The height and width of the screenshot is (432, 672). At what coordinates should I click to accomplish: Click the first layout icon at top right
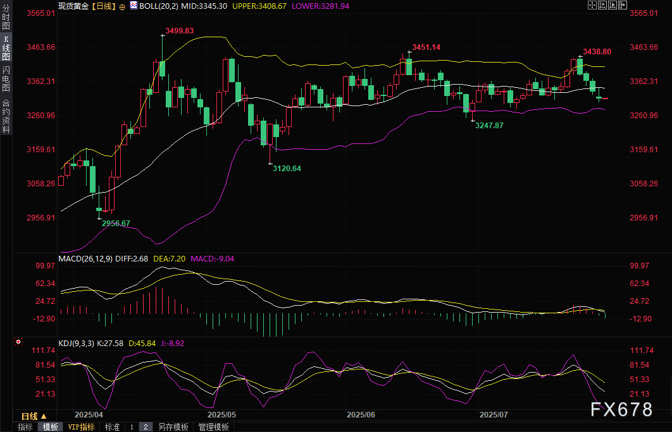point(592,6)
